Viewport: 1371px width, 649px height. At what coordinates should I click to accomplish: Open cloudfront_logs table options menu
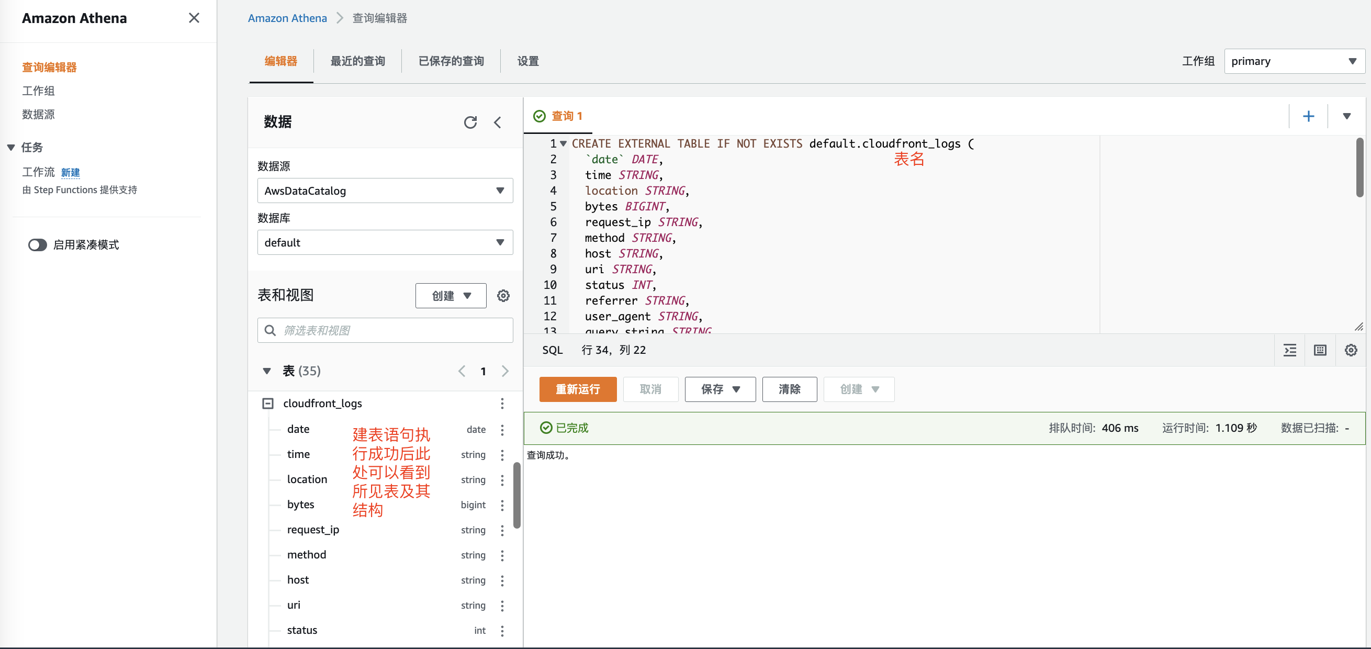pos(502,404)
